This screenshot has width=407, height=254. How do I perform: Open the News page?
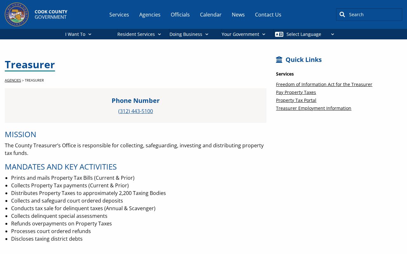(238, 15)
